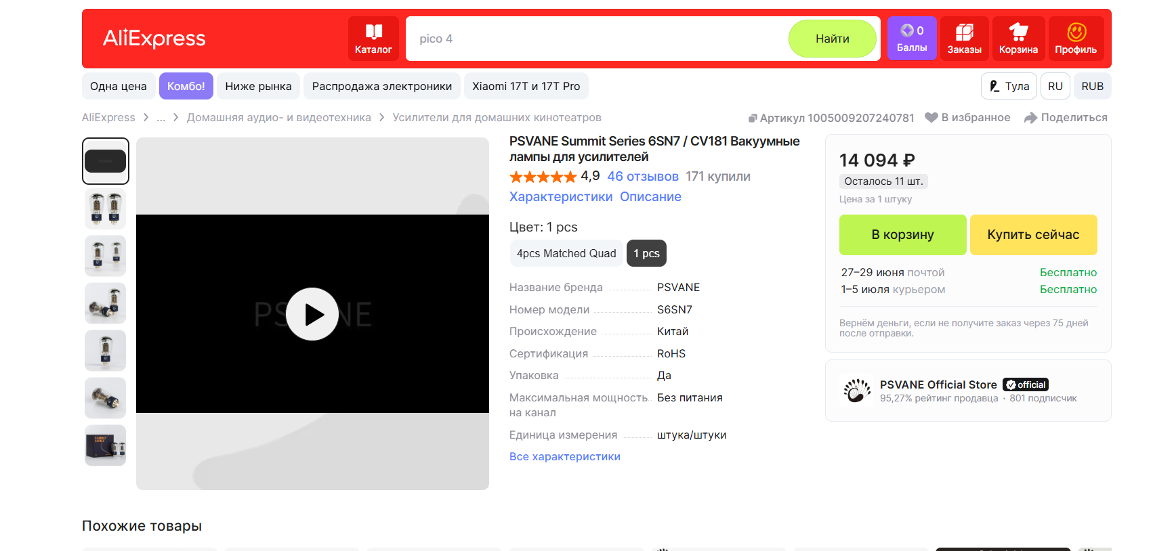
Task: Click the S6SN7 model number value
Action: coord(675,309)
